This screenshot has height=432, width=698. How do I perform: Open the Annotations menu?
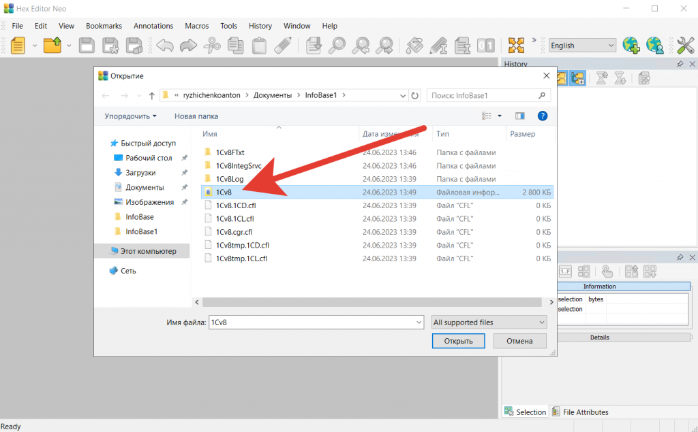tap(153, 26)
